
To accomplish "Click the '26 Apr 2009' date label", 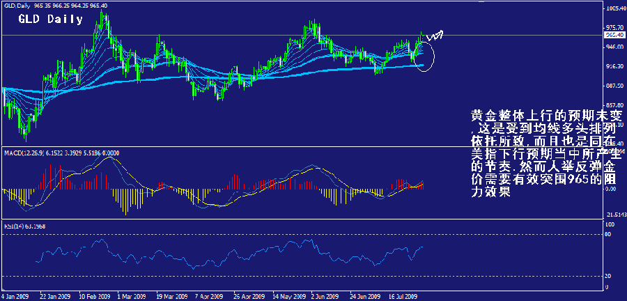I will (249, 297).
